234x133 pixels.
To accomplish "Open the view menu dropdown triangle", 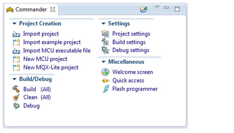I will 157,7.
